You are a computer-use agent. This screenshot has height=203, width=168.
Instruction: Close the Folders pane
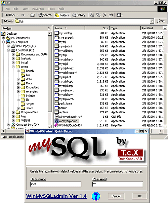[49, 28]
